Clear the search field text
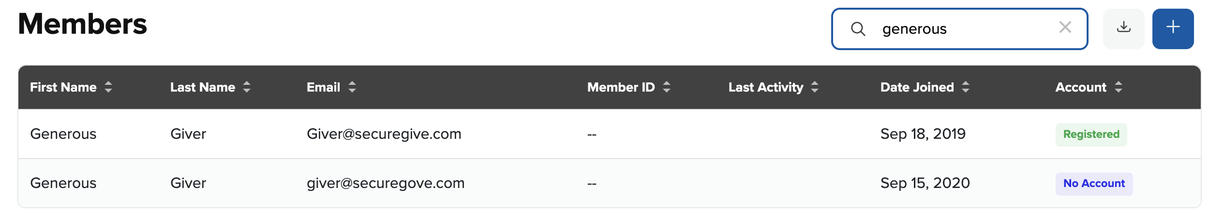This screenshot has width=1224, height=214. tap(1065, 27)
